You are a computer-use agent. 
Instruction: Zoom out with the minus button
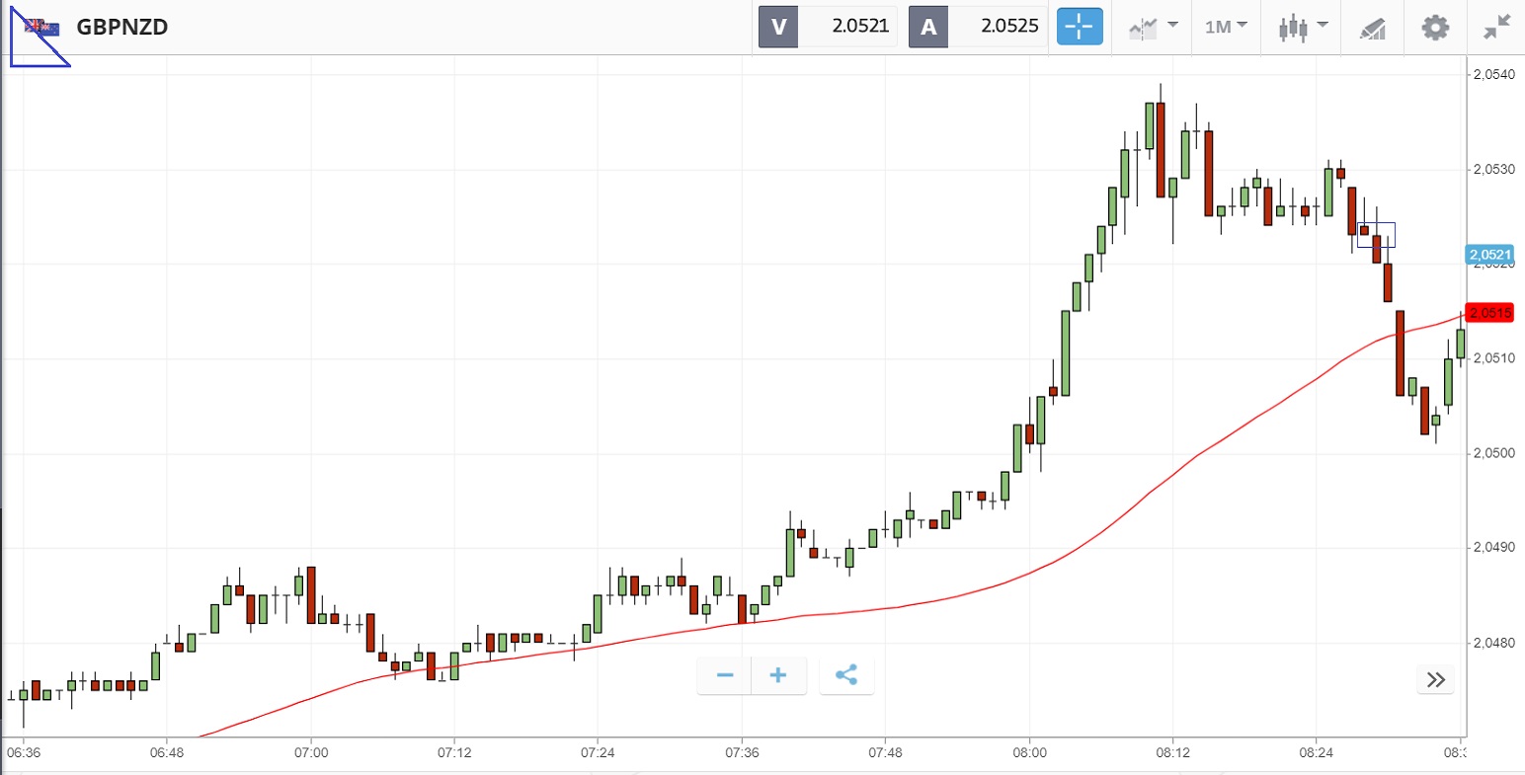725,675
